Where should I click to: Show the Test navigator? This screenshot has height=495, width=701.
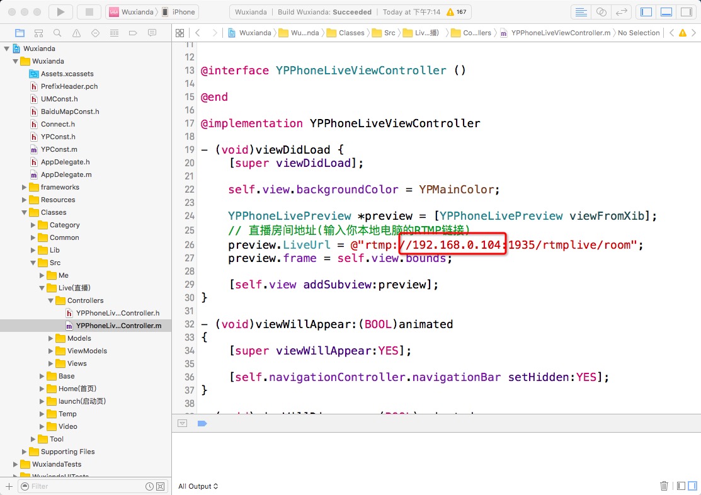(x=95, y=33)
